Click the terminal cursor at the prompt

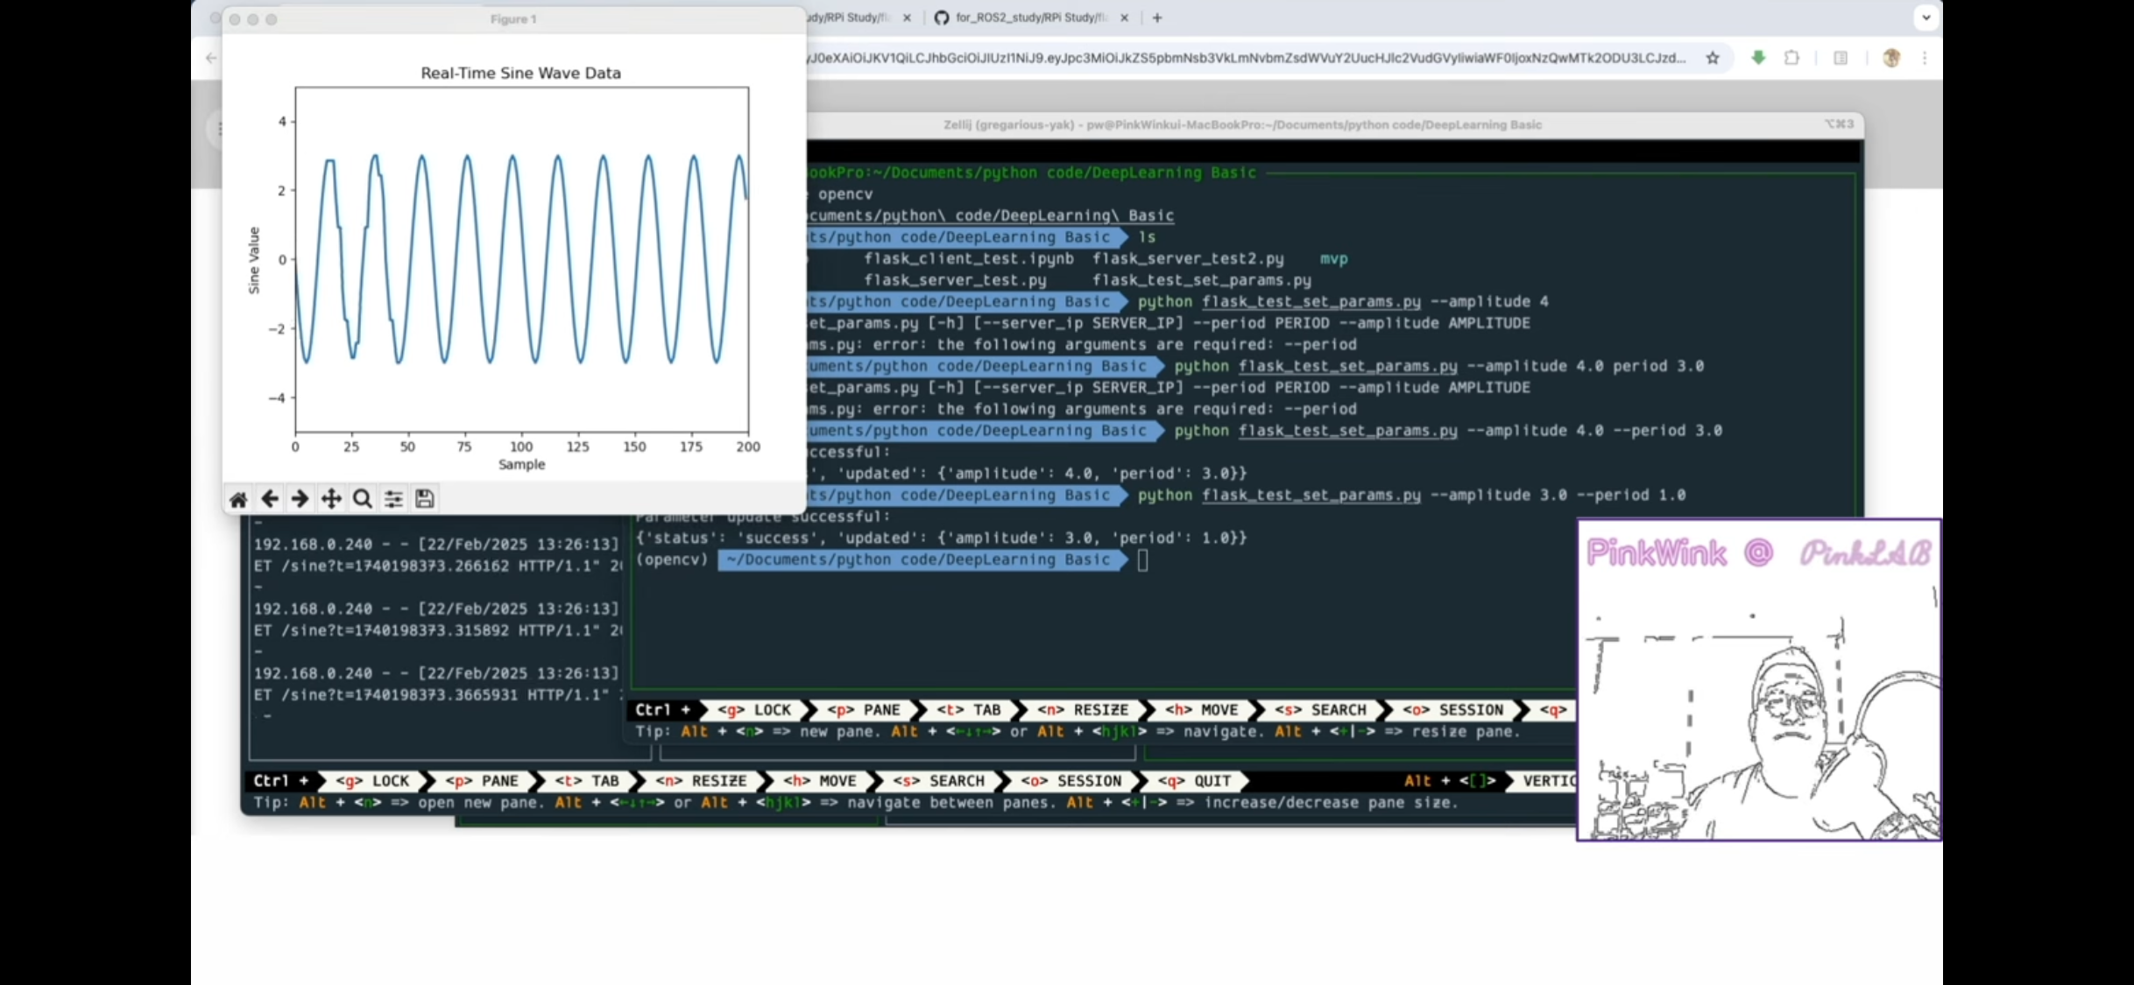(x=1142, y=560)
